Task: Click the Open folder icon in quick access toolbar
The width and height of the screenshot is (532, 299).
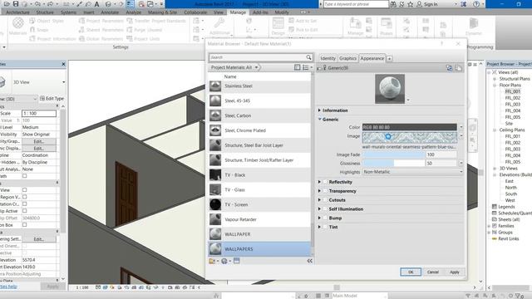Action: (7, 3)
